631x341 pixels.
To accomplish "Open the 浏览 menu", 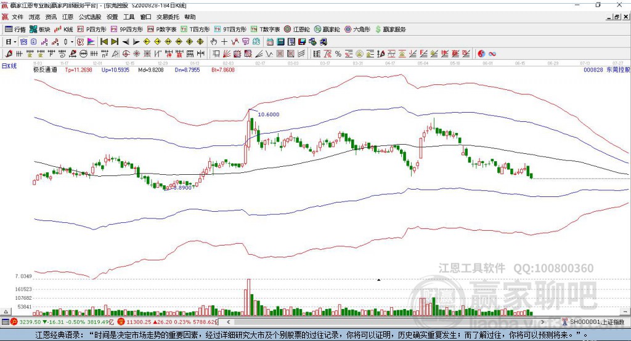I will tap(35, 17).
